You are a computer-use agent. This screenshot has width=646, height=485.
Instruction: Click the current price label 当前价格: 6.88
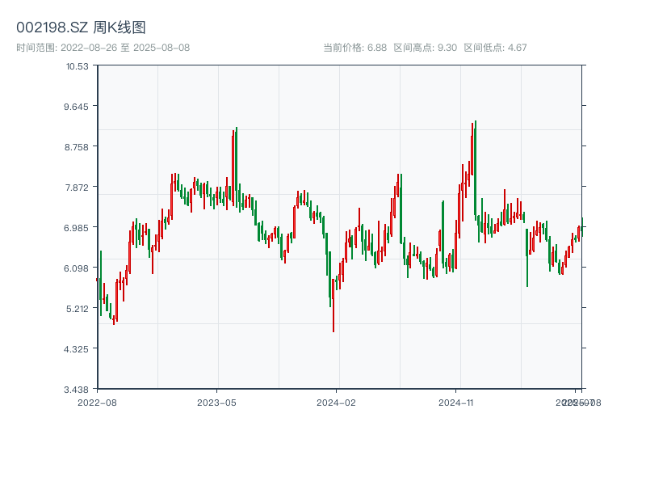[354, 48]
